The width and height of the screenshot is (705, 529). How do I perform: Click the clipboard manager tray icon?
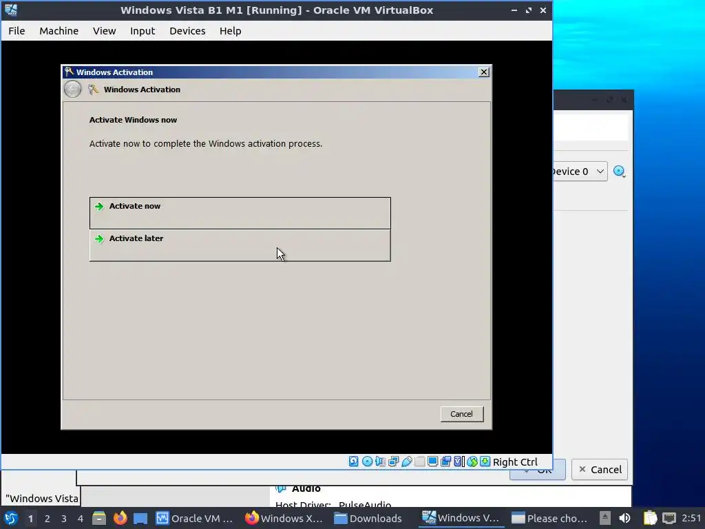650,518
